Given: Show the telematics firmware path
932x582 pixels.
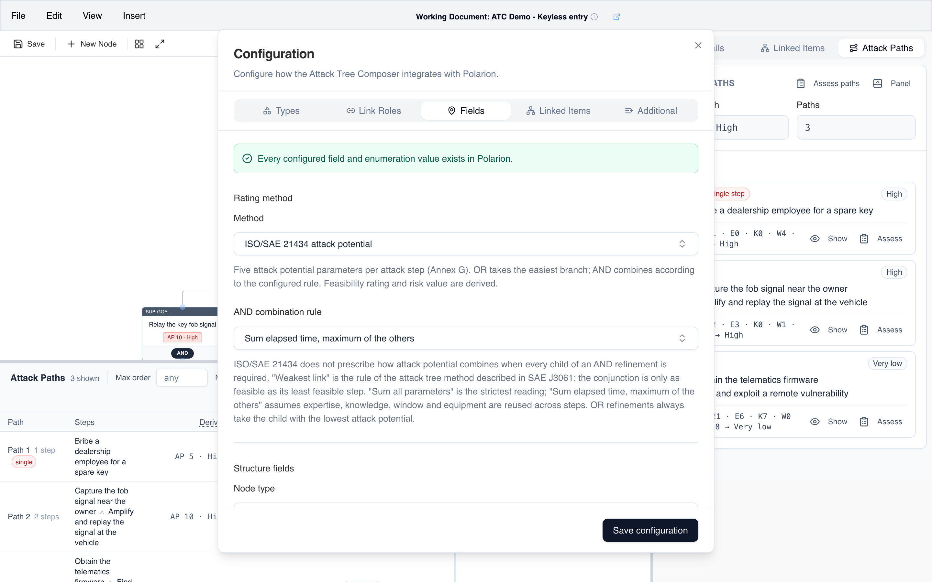Looking at the screenshot, I should coord(828,422).
